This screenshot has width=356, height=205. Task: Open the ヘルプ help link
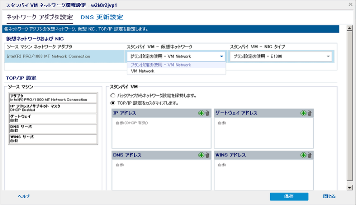click(24, 197)
